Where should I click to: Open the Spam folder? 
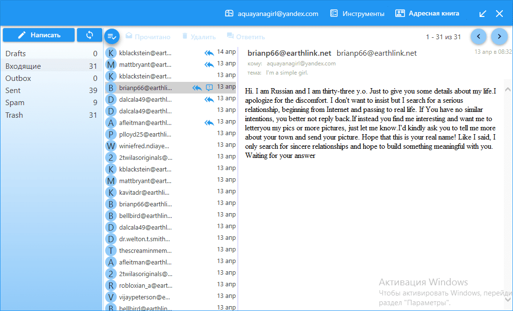[51, 102]
